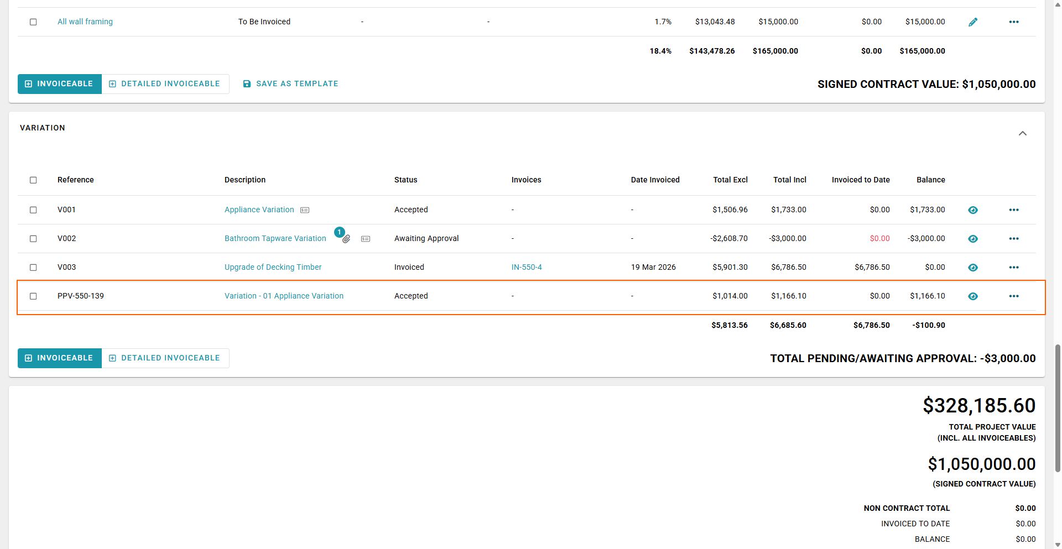The width and height of the screenshot is (1062, 549).
Task: Open the attachment paperclip on Bathroom Tapware Variation
Action: coord(346,239)
